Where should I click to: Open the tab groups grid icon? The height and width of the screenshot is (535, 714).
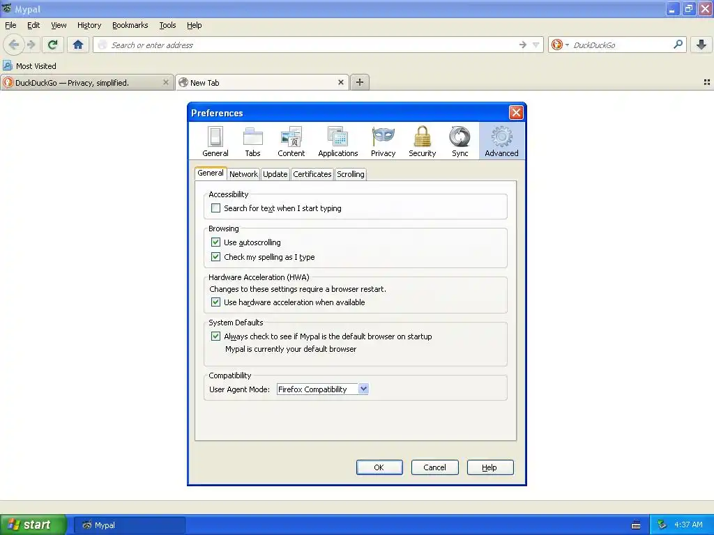coord(707,82)
